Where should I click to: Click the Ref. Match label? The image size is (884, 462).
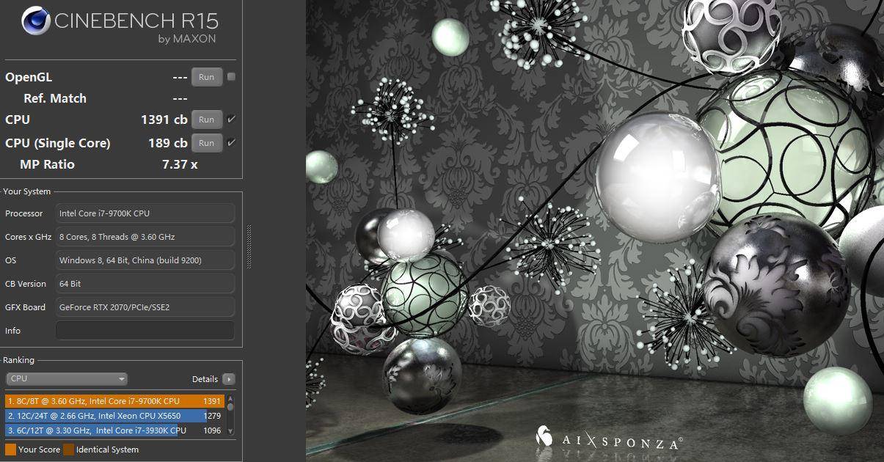55,98
